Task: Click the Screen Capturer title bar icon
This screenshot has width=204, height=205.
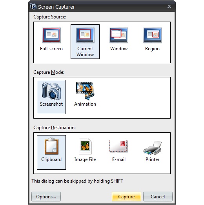Action: [33, 6]
